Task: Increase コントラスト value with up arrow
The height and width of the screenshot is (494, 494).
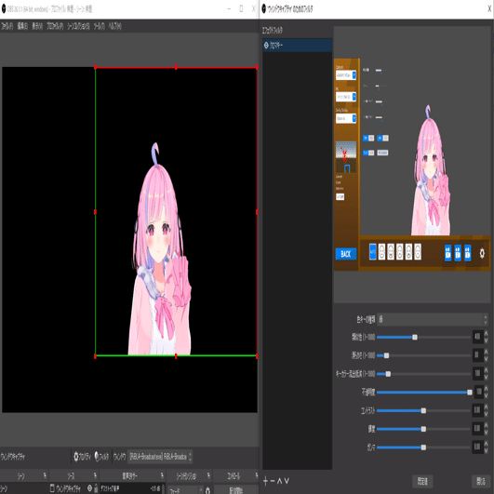Action: click(487, 407)
